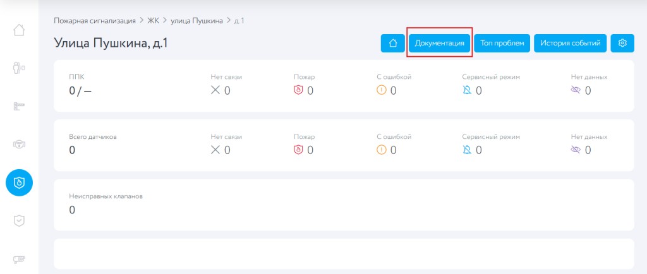Click the blue house button beside Документация
Screen dimensions: 647x274
pos(393,43)
